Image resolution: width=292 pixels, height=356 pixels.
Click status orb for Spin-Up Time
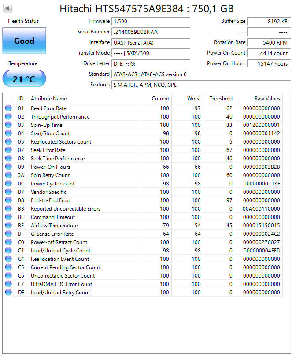point(8,125)
